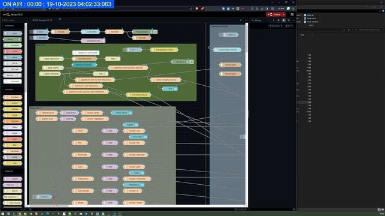The height and width of the screenshot is (216, 385).
Task: Pick the switch node in the palette
Action: [13, 103]
